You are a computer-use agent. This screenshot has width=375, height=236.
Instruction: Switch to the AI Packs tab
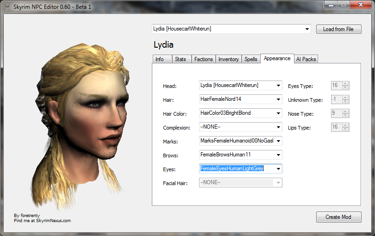pos(306,59)
